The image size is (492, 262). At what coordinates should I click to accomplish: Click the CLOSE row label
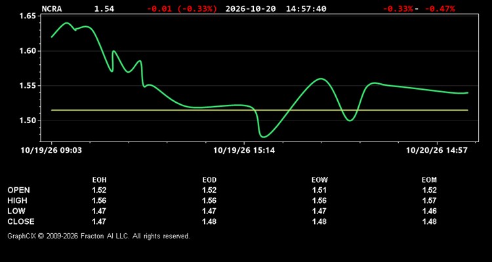[21, 221]
